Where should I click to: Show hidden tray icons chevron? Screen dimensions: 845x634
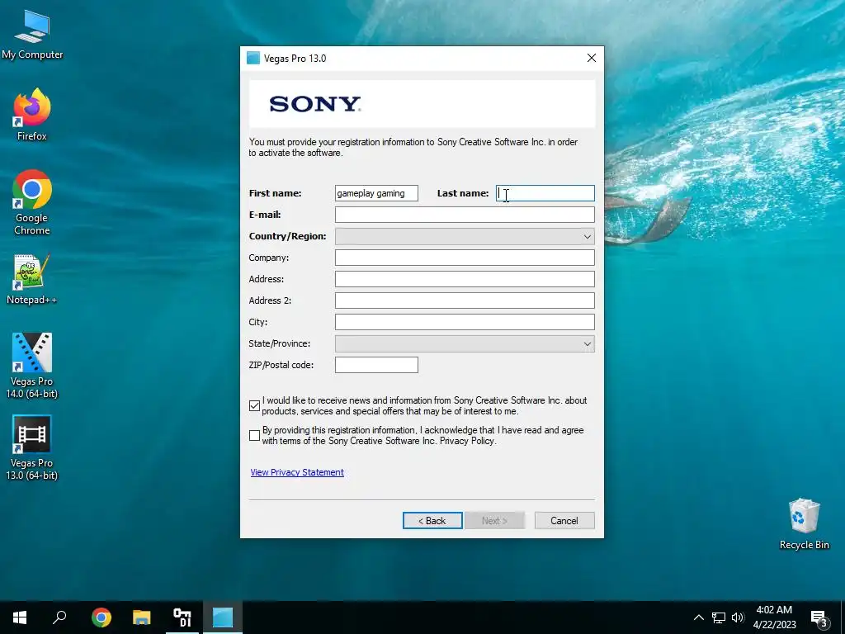(698, 617)
